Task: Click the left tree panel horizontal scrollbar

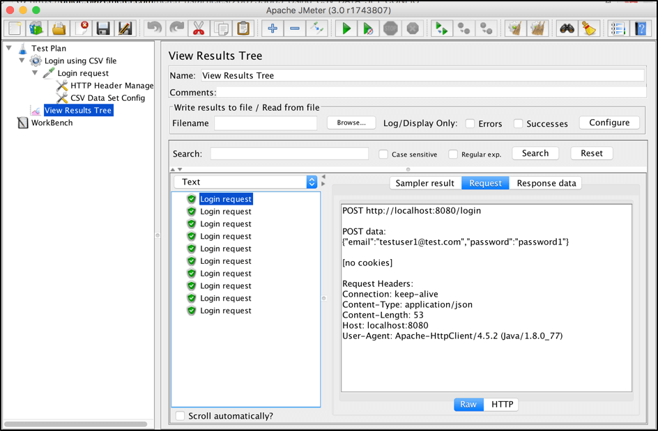Action: (75, 424)
